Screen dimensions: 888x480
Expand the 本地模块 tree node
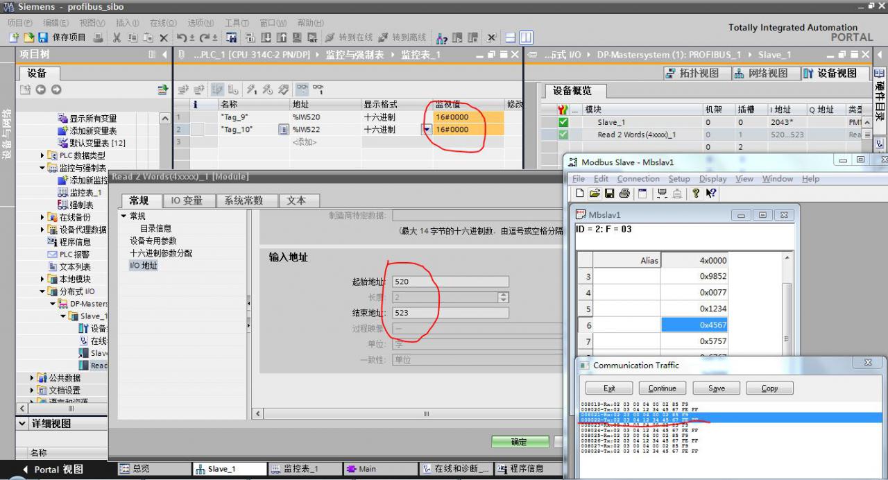click(x=42, y=279)
